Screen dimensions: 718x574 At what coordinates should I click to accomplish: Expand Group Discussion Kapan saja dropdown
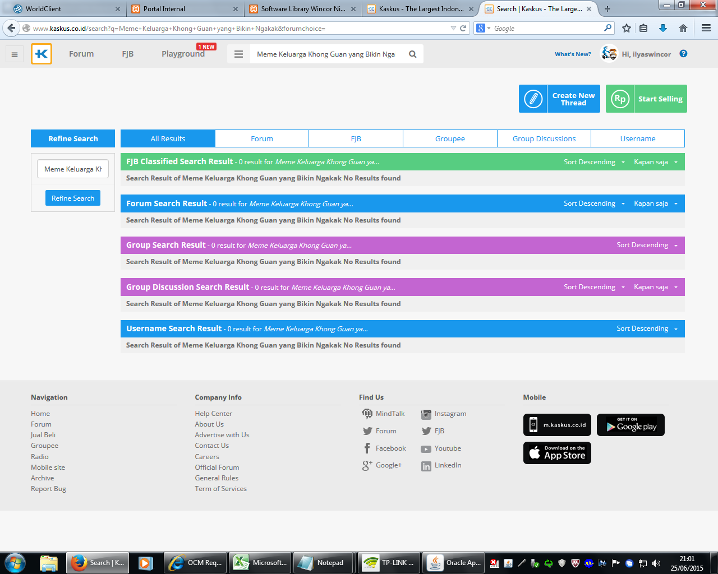tap(656, 287)
